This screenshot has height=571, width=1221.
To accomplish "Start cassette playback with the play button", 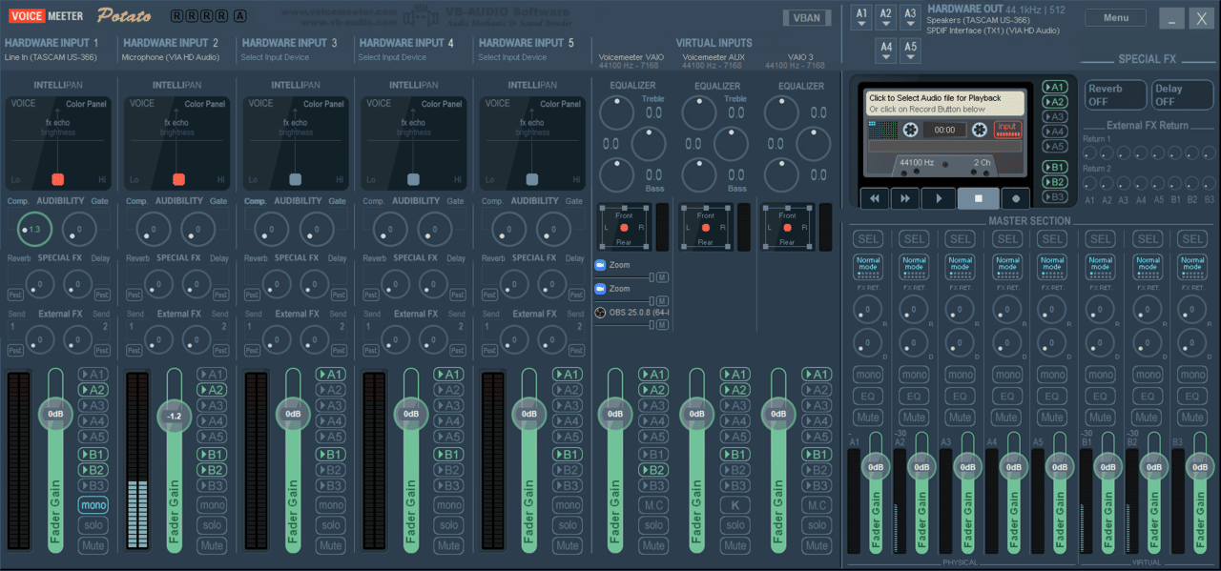I will click(939, 198).
